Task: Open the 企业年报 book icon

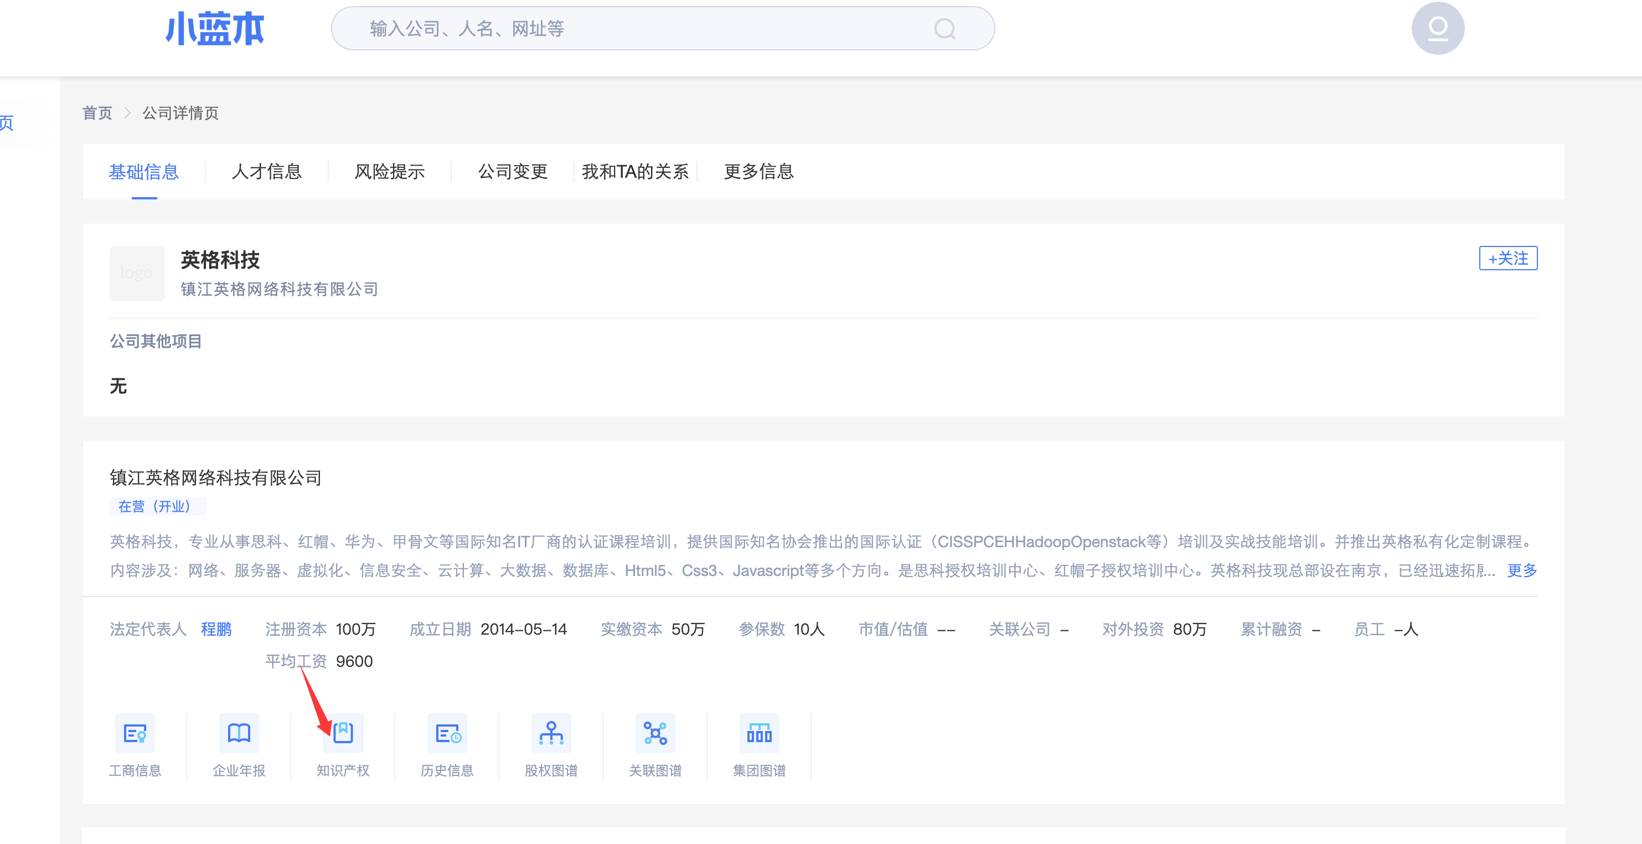Action: point(239,733)
